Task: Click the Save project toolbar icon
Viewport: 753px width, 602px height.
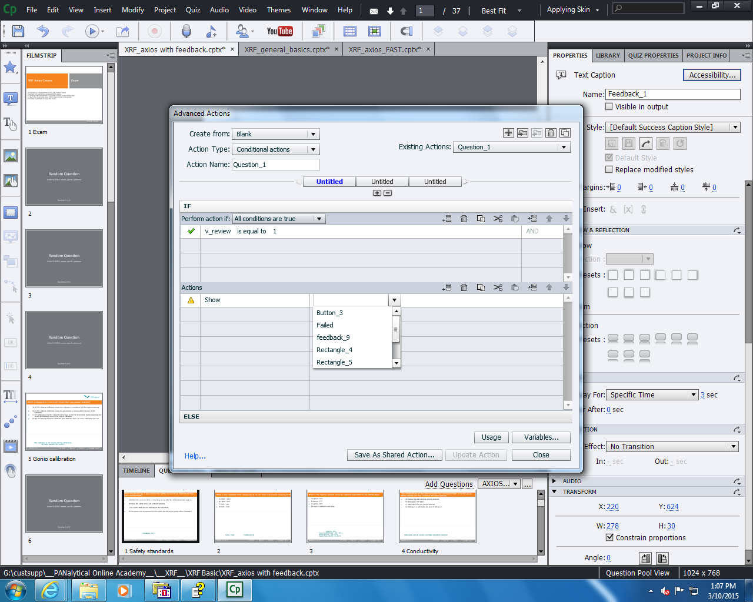Action: tap(18, 31)
